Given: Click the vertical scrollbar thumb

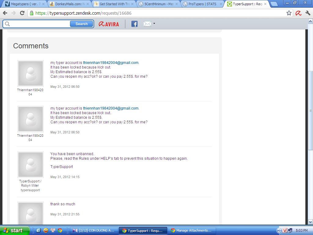Looking at the screenshot, I should pyautogui.click(x=311, y=110).
